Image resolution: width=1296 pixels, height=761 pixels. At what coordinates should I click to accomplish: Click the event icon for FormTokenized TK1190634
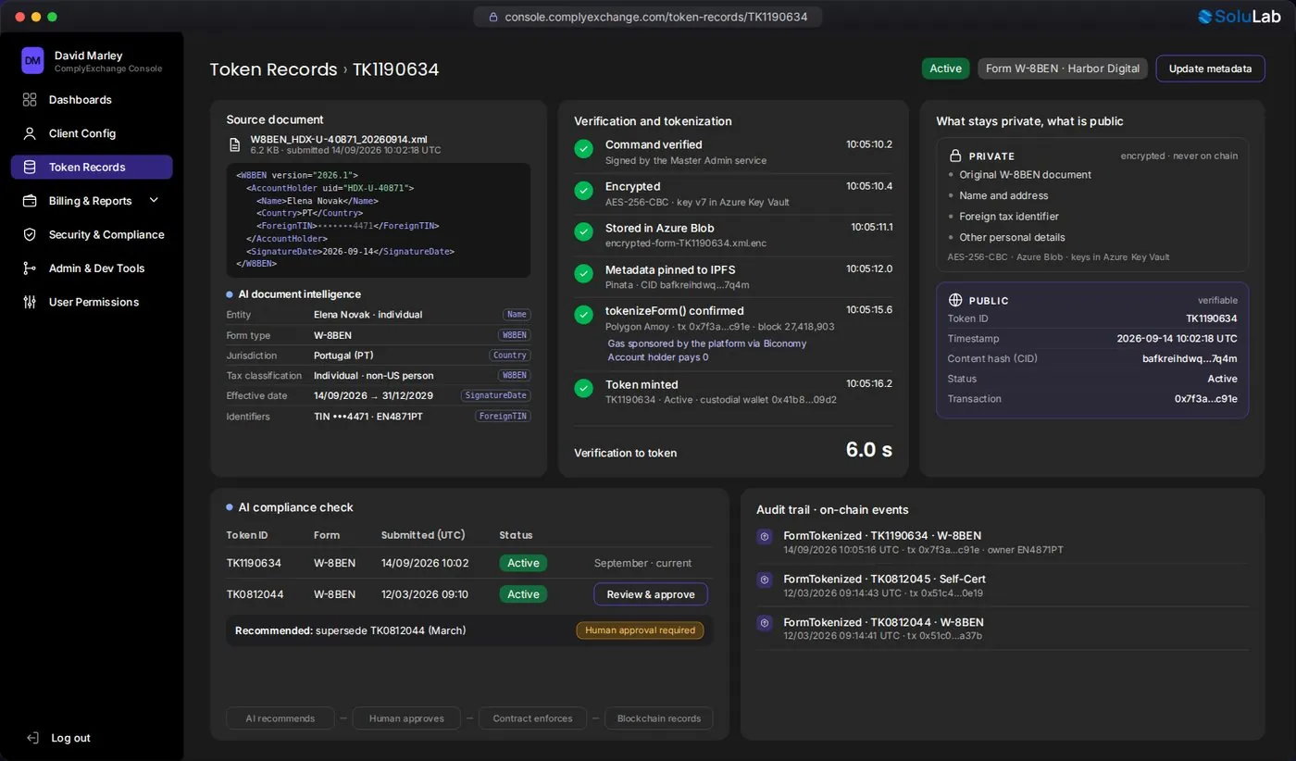pos(765,536)
